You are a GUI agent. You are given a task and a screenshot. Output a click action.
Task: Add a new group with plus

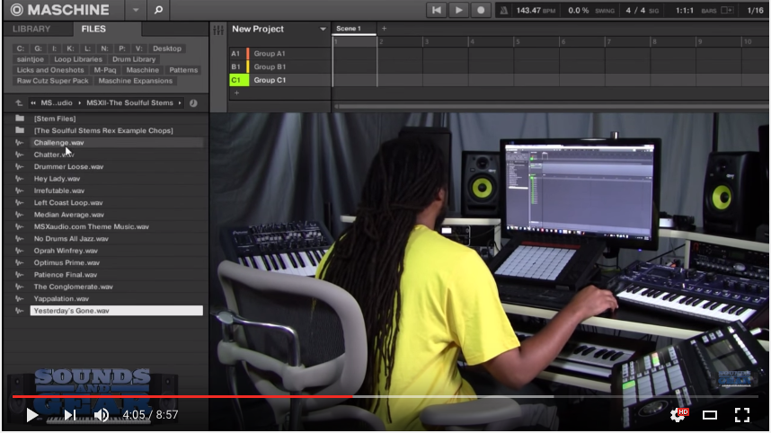coord(236,93)
